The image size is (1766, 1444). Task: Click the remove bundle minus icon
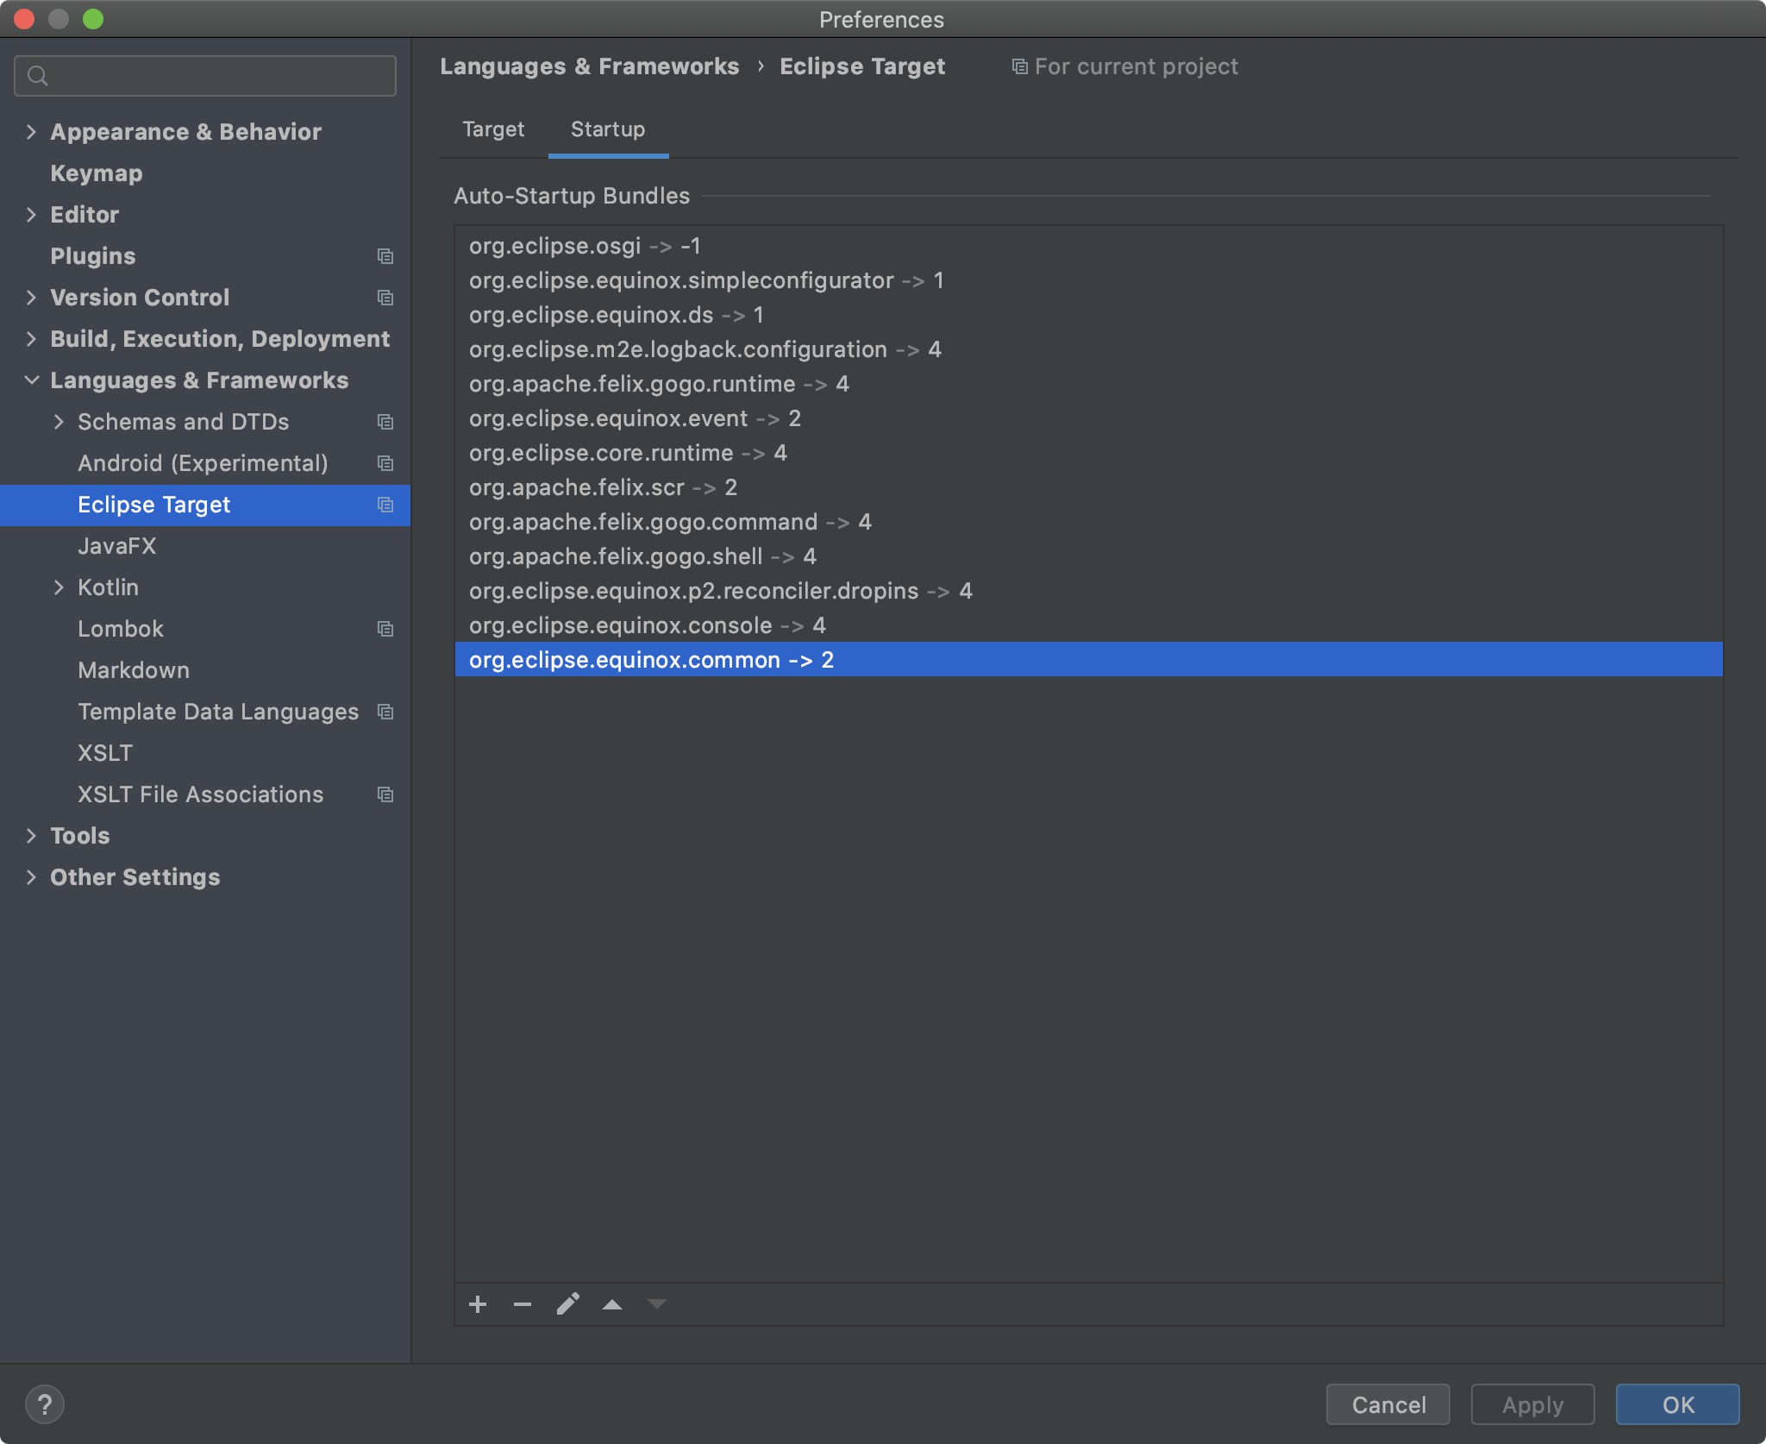click(523, 1304)
